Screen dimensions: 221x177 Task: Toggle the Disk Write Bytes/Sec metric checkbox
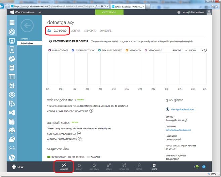[x=99, y=50]
